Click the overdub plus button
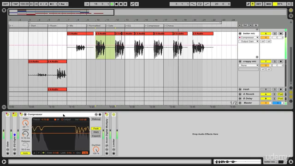This screenshot has height=166, width=295. (125, 4)
